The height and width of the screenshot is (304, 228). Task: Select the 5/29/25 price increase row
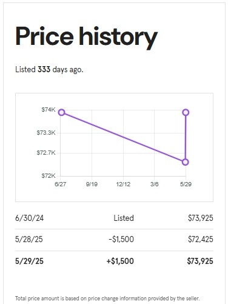pyautogui.click(x=114, y=261)
